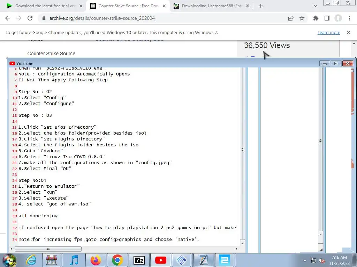Open Chrome three-dot menu
357x267 pixels.
[349, 18]
